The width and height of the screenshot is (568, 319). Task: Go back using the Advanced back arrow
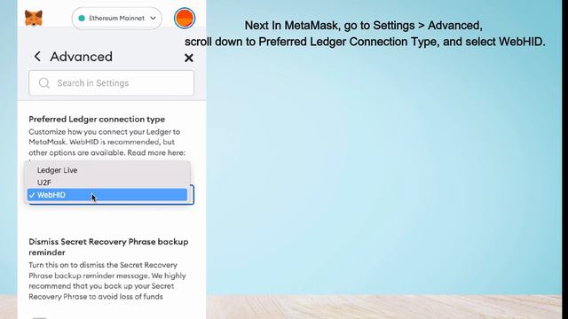[x=37, y=57]
